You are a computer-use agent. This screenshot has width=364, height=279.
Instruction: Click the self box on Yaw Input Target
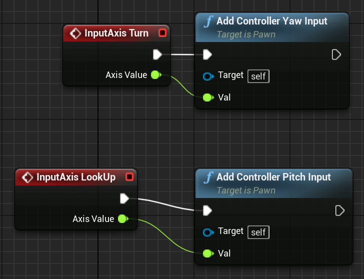pos(258,76)
